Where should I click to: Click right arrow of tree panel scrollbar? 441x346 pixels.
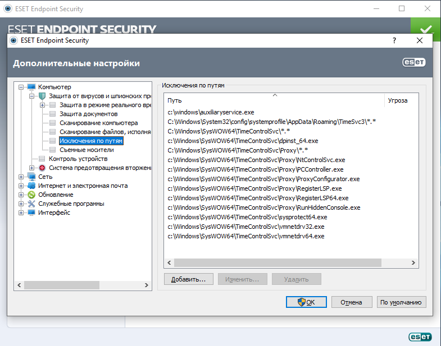point(147,285)
